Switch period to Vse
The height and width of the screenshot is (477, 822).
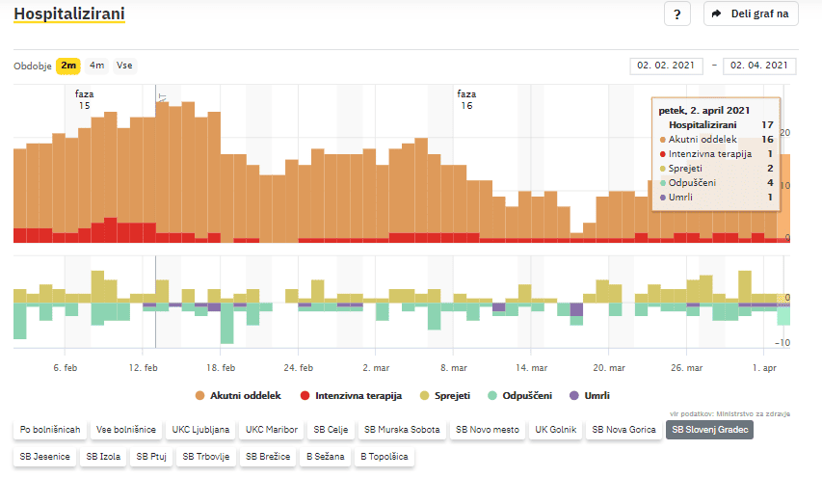pos(124,66)
